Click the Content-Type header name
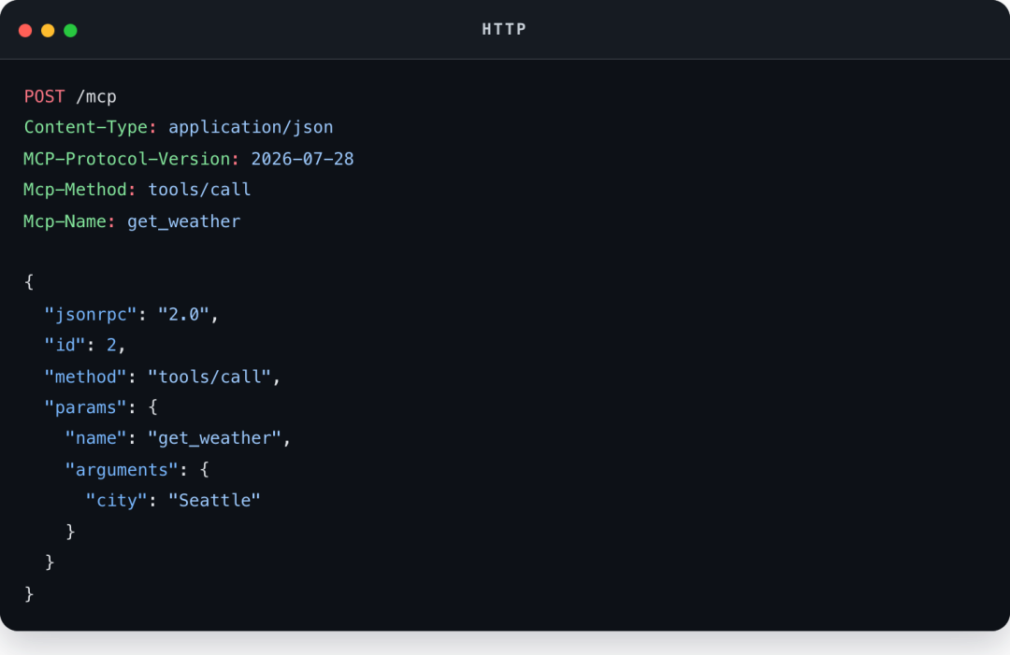Viewport: 1010px width, 655px height. pos(86,127)
